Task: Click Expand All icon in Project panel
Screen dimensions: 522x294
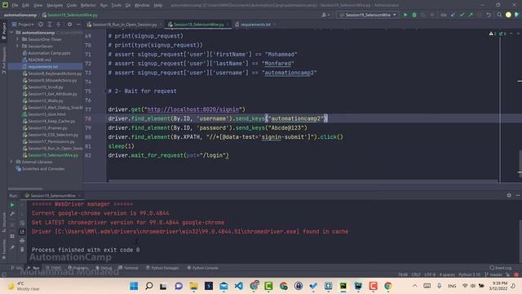Action: 49,24
